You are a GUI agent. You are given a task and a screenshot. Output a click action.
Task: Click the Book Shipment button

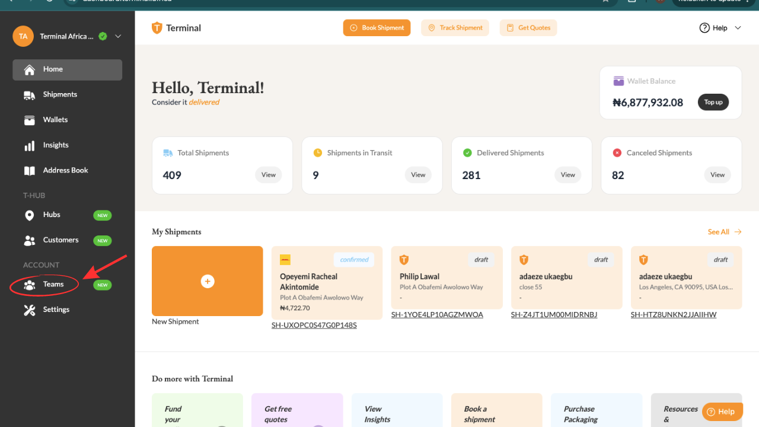pyautogui.click(x=377, y=28)
